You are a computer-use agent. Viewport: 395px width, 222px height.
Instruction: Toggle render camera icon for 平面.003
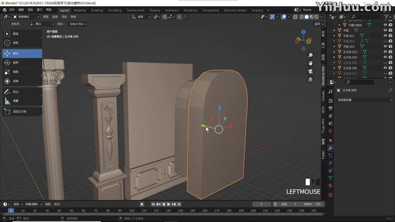(x=391, y=47)
